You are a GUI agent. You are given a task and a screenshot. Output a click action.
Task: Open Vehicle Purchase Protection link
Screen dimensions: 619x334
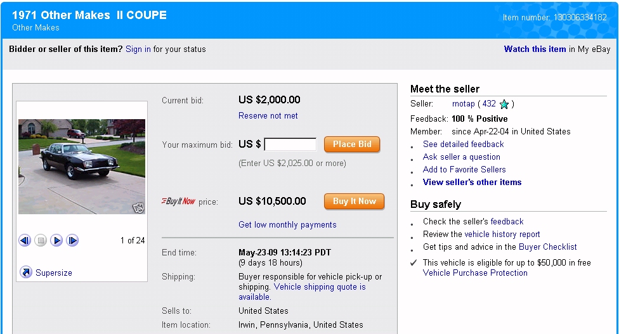pos(475,273)
